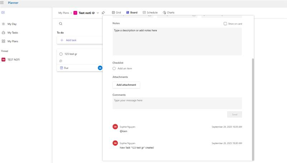287x163 pixels.
Task: Open My Plans in sidebar
Action: 13,41
